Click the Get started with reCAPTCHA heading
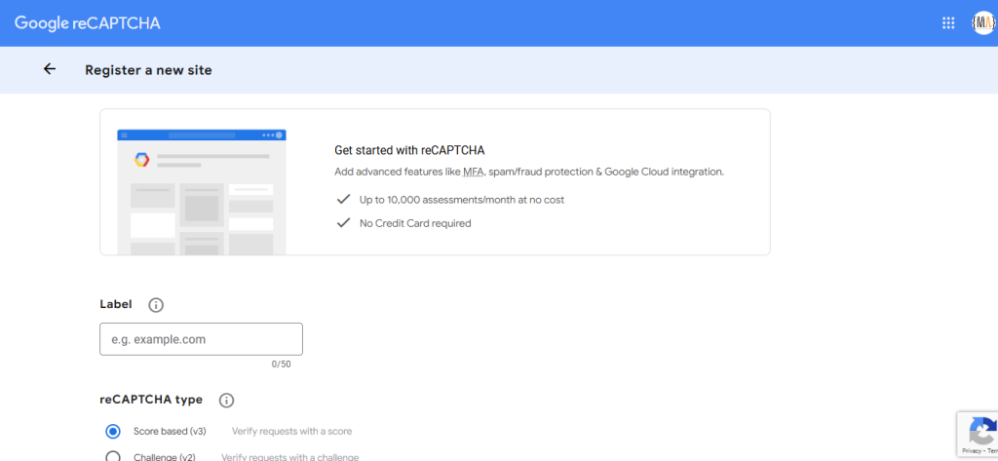 point(410,150)
